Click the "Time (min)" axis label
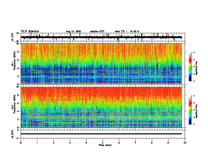208x160 pixels. (105, 145)
